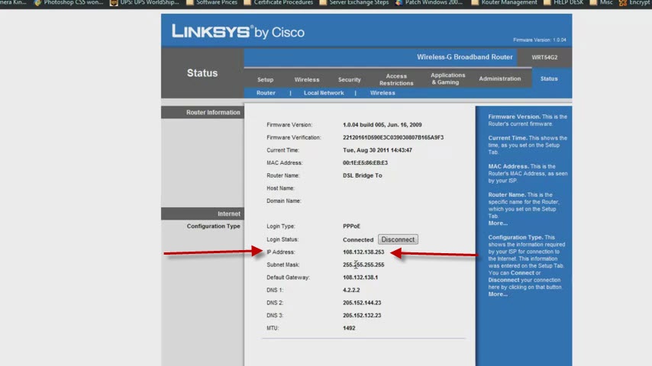Open the Patch Windows bookmark icon

(x=399, y=2)
